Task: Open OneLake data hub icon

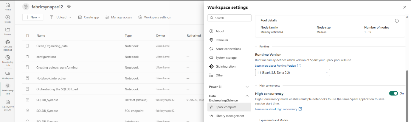Action: [7, 42]
